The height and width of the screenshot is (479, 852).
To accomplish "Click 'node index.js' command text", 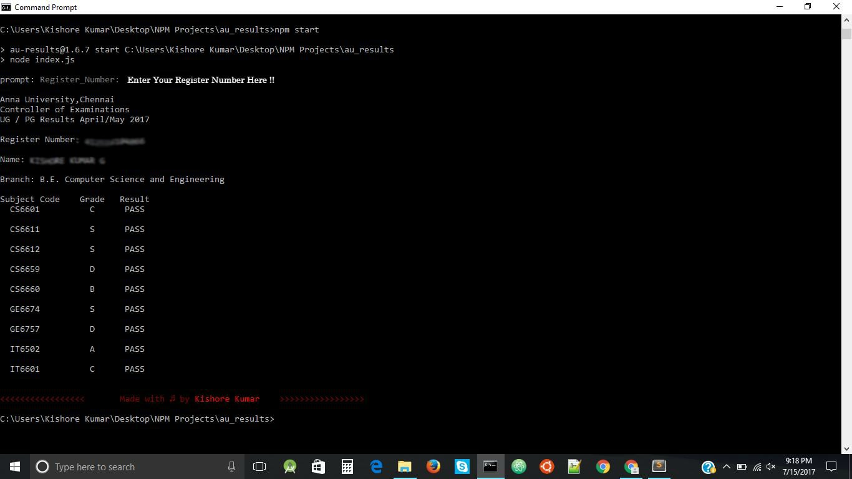I will click(42, 59).
